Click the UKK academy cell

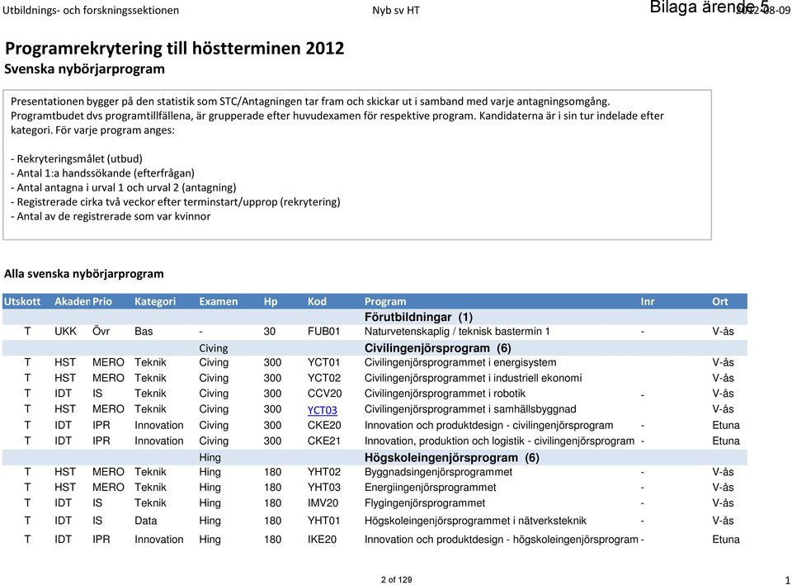click(65, 332)
